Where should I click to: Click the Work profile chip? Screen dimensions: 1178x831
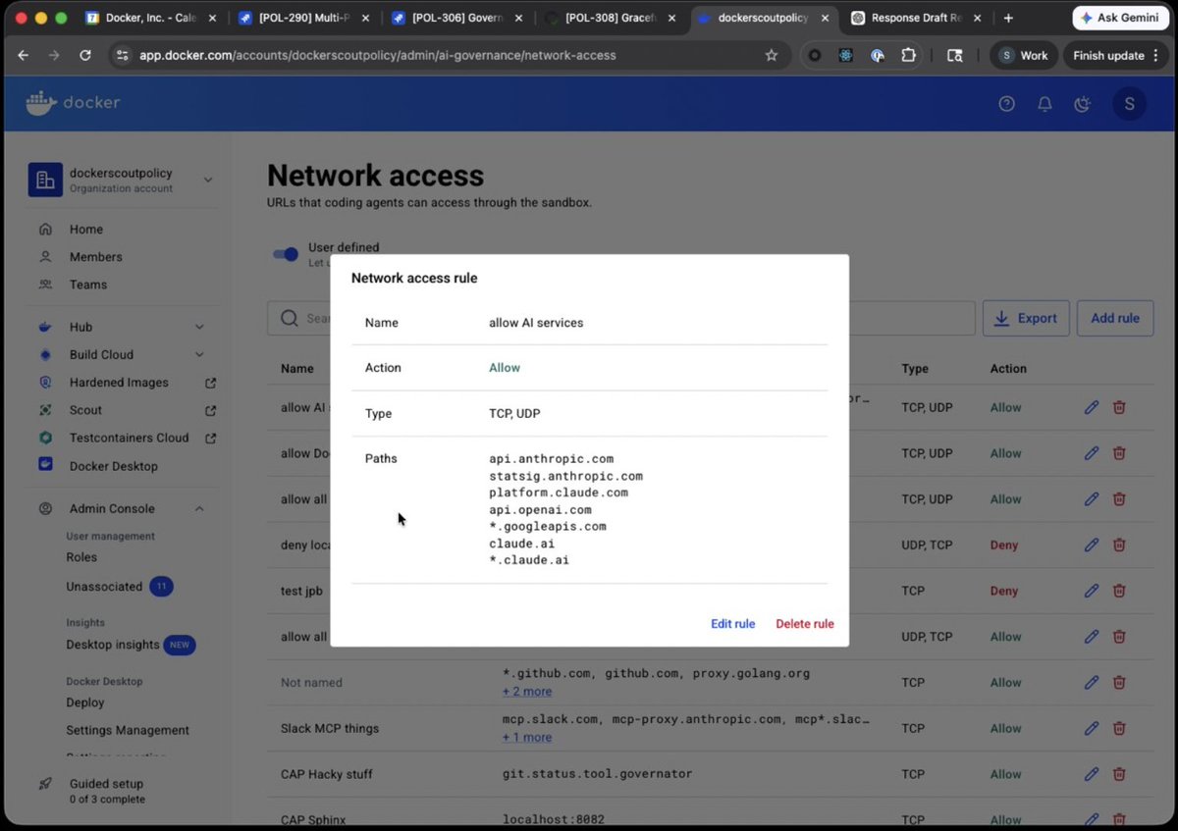[1024, 56]
